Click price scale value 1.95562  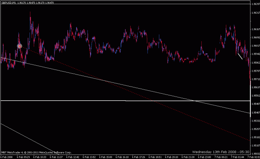click(255, 96)
